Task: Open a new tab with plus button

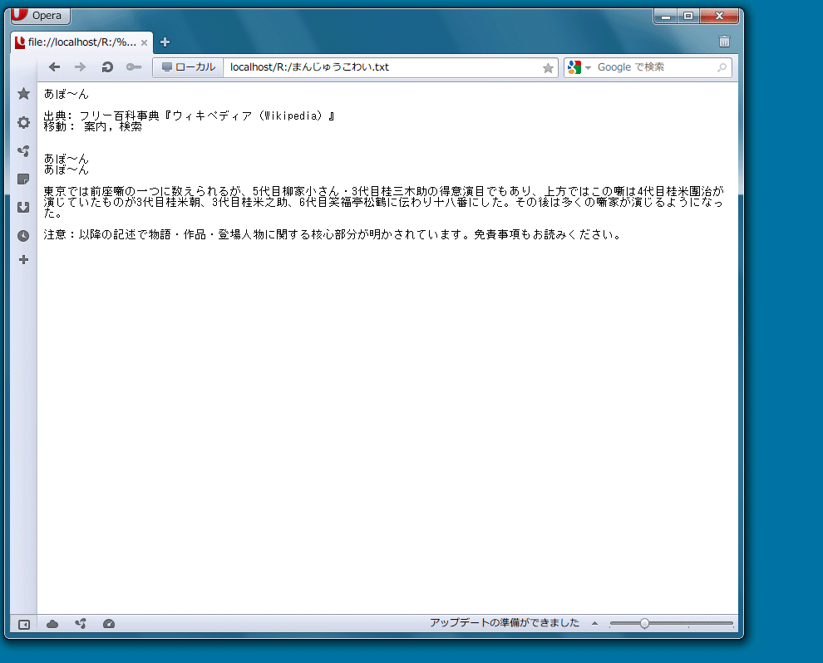Action: click(165, 42)
